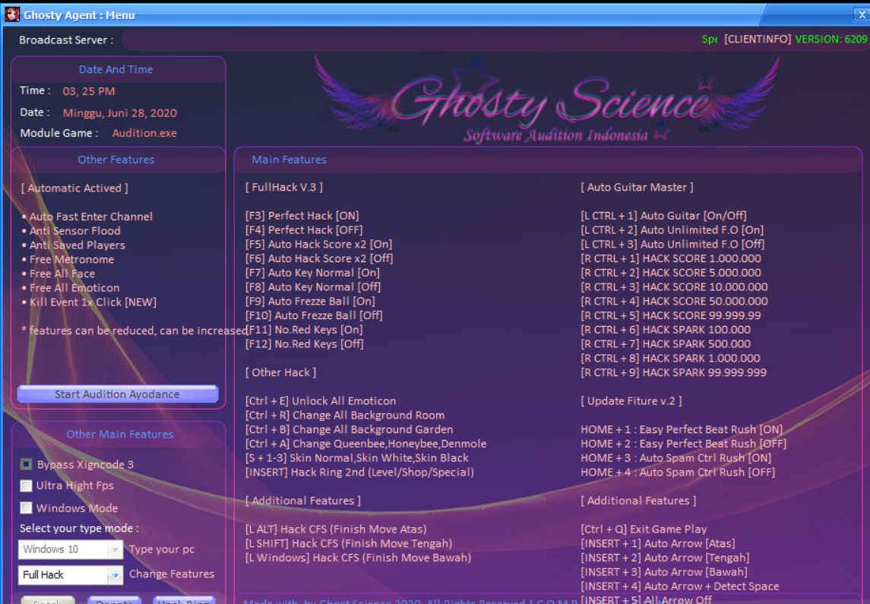Click the Other Main Features header
The width and height of the screenshot is (870, 604).
(x=120, y=435)
